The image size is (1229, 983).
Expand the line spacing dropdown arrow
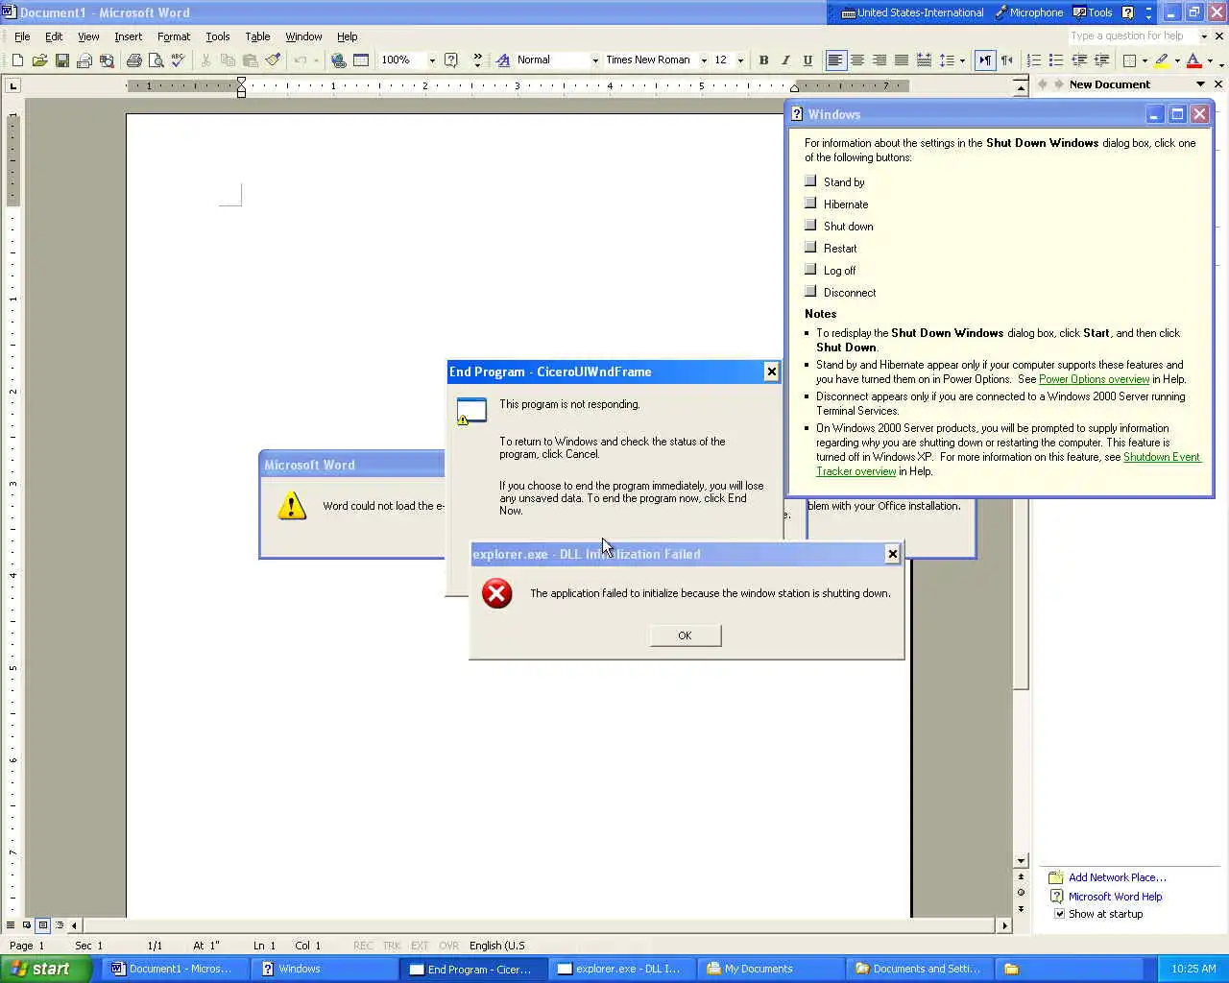click(x=962, y=60)
